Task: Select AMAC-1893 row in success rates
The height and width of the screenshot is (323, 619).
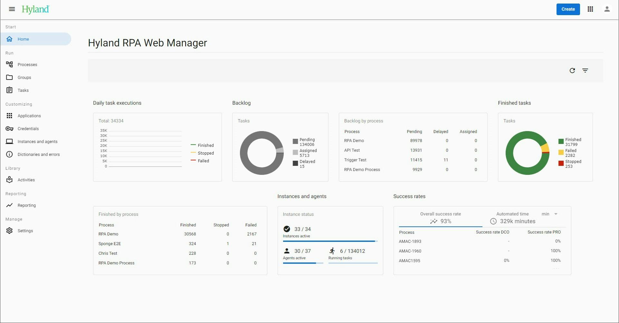Action: 480,241
